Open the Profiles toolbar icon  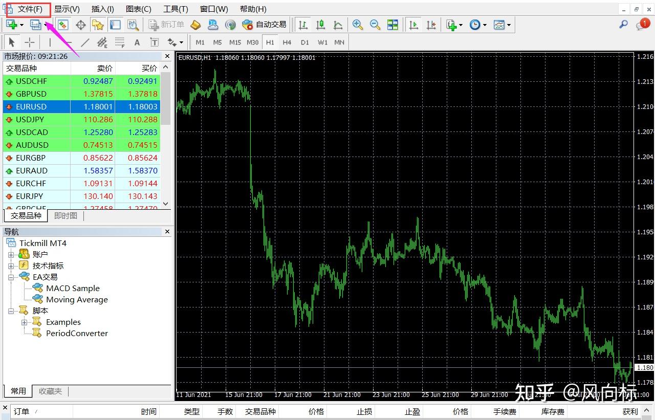(36, 25)
